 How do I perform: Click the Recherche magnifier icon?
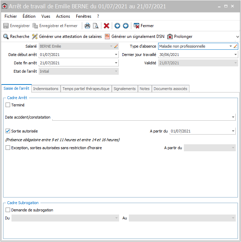click(x=6, y=37)
